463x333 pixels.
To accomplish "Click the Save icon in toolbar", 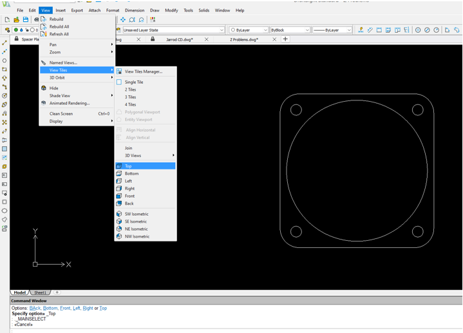I will (x=25, y=20).
